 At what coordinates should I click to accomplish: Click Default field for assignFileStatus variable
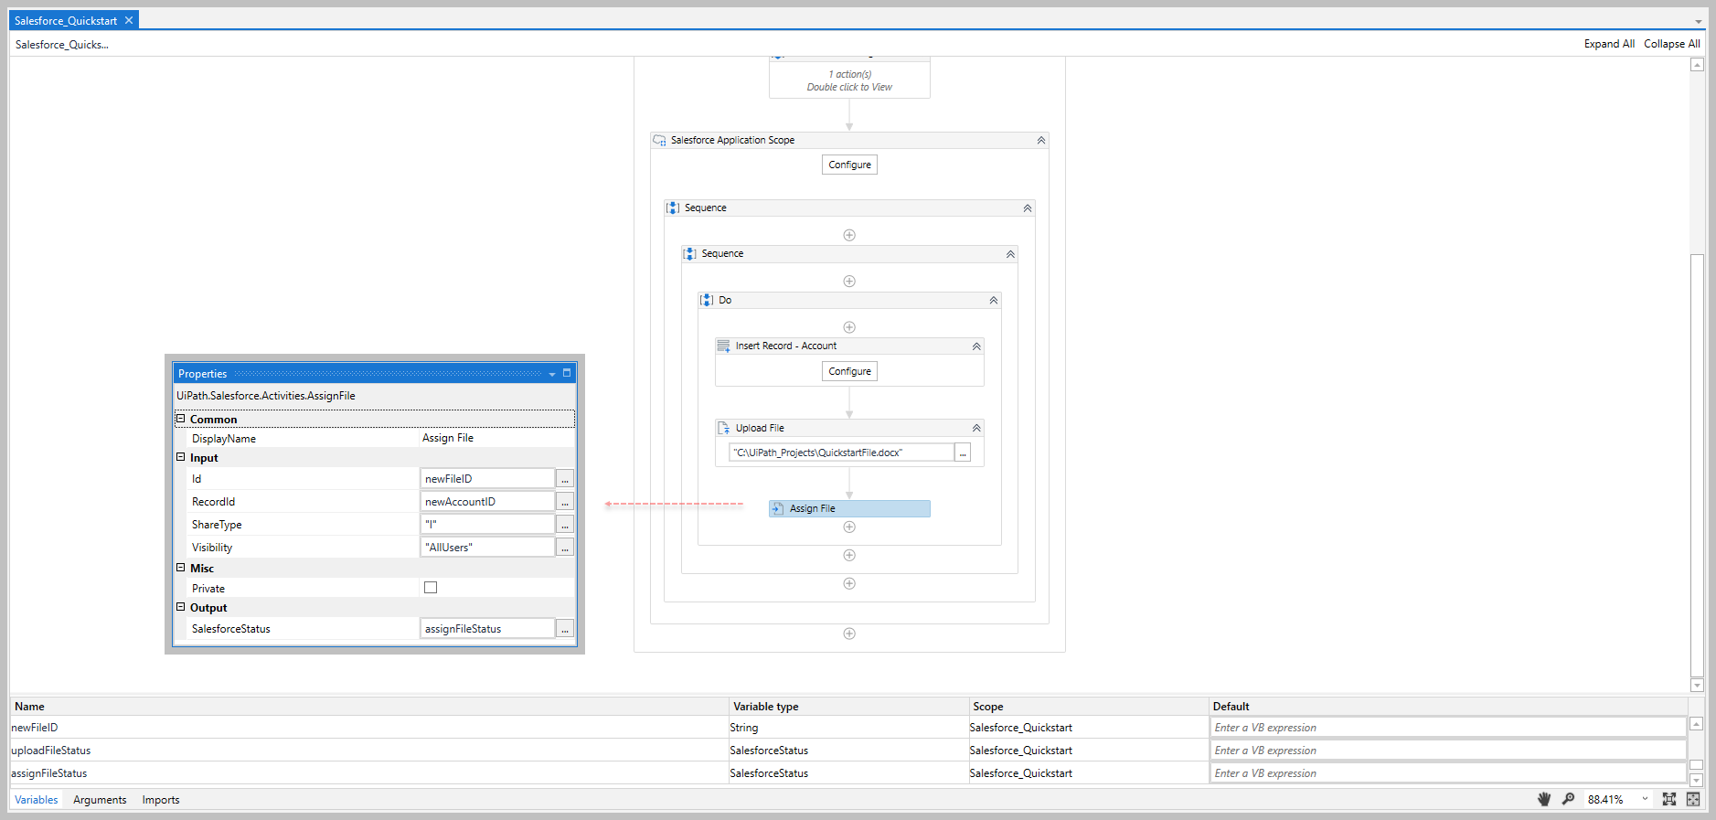tap(1448, 773)
